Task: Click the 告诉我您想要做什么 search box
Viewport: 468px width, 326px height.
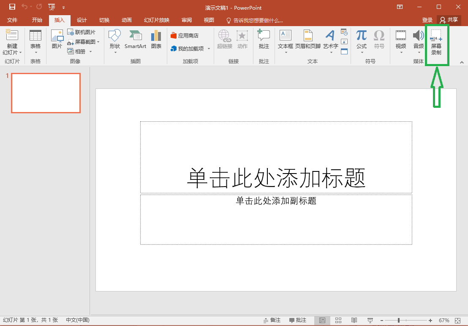Action: pyautogui.click(x=255, y=20)
